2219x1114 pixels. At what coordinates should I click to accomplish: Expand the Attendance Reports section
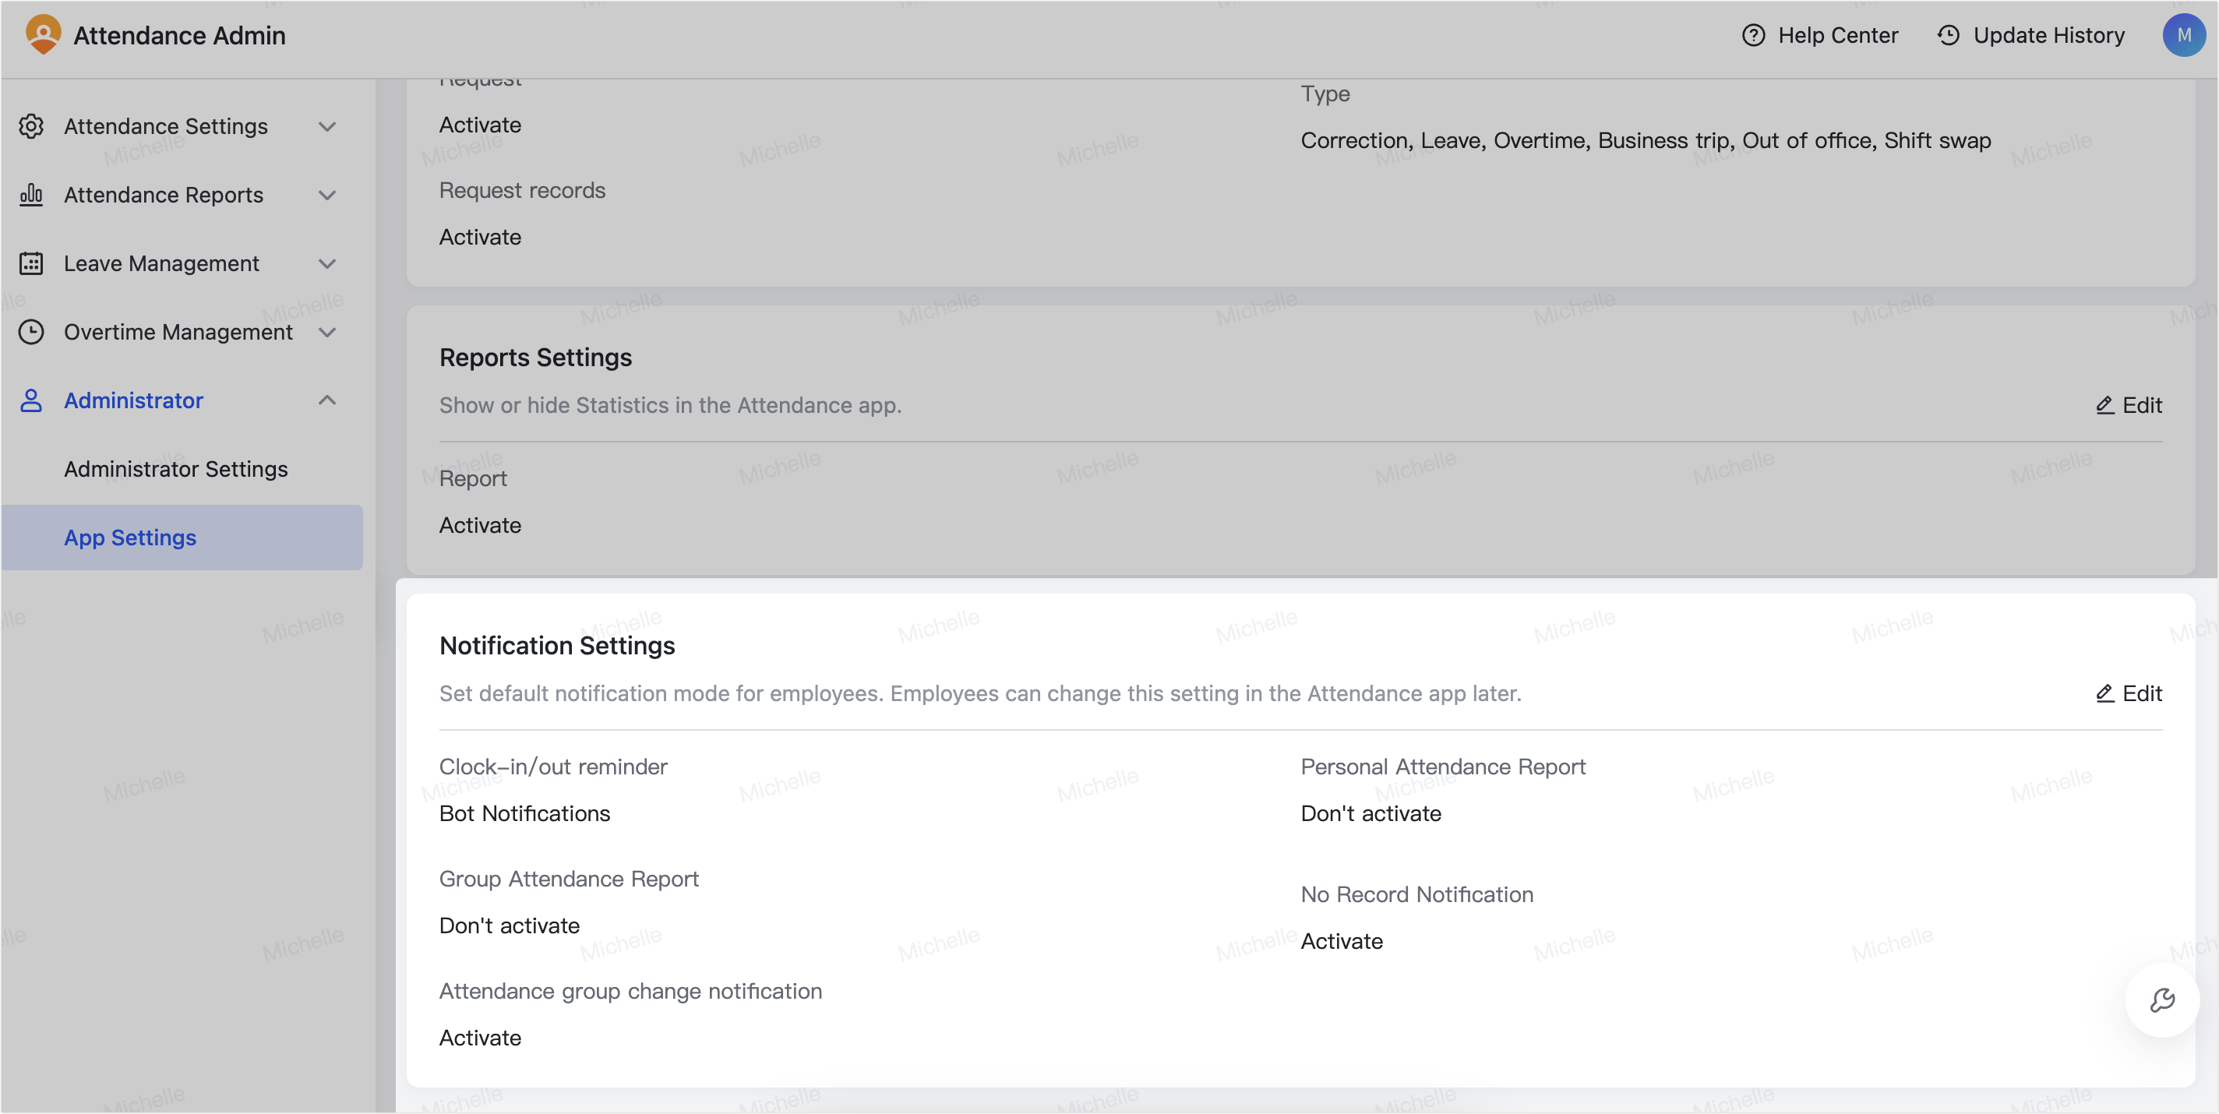327,195
